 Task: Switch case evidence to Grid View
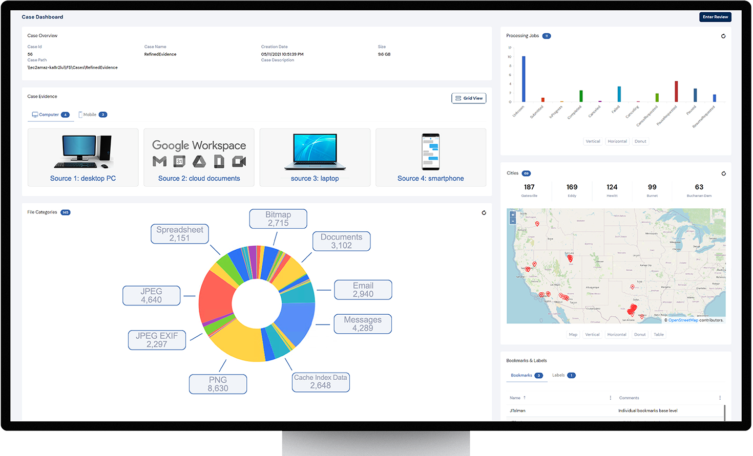[x=468, y=98]
